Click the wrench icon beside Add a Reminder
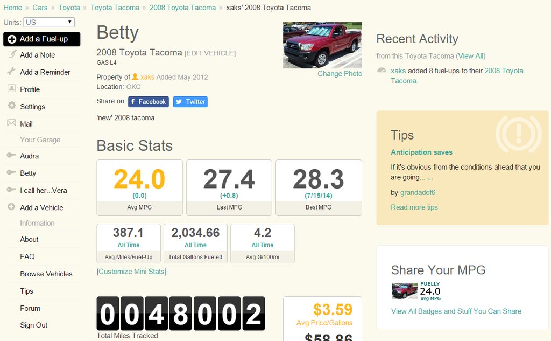The width and height of the screenshot is (551, 341). pyautogui.click(x=12, y=71)
